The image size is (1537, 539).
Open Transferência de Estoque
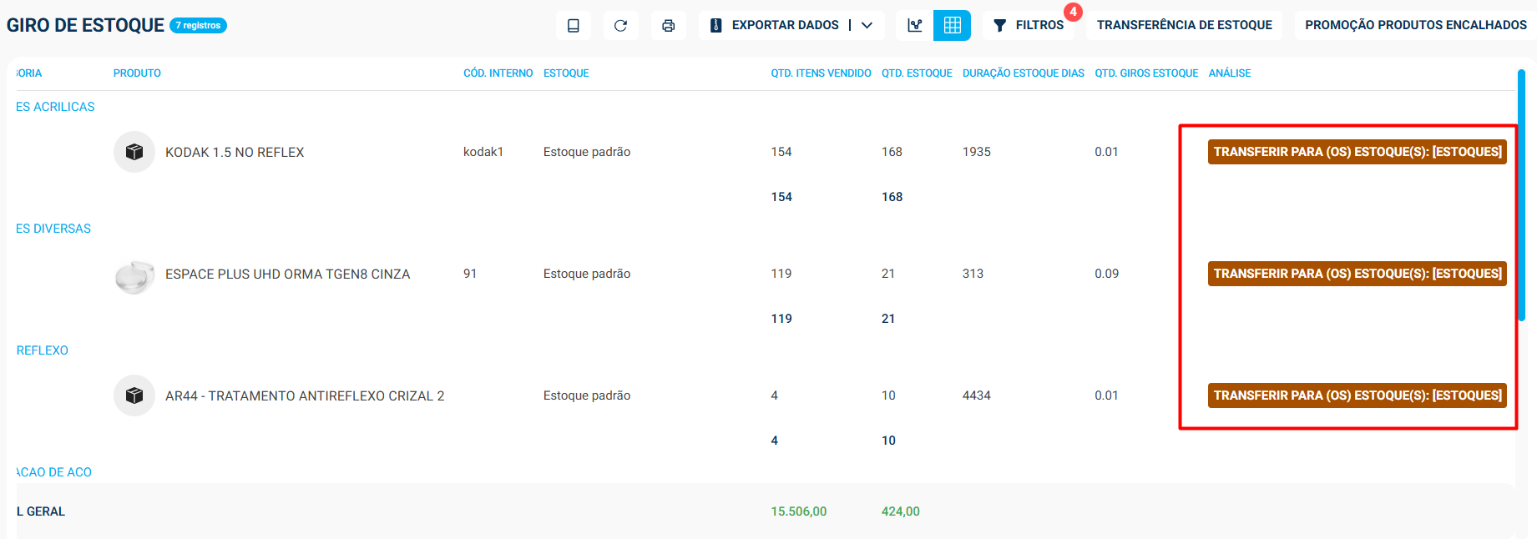[1184, 26]
